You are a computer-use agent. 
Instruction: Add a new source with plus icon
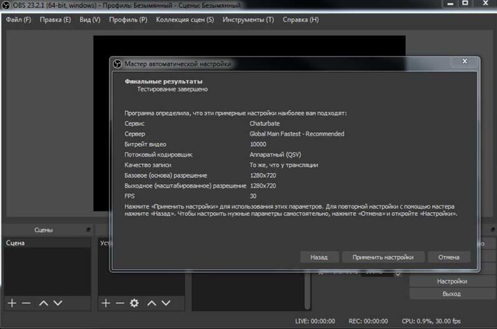pyautogui.click(x=106, y=304)
